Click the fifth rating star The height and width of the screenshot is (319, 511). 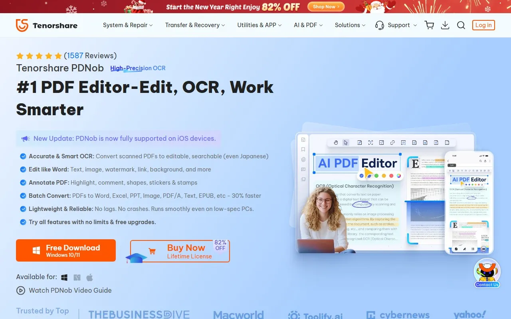59,56
